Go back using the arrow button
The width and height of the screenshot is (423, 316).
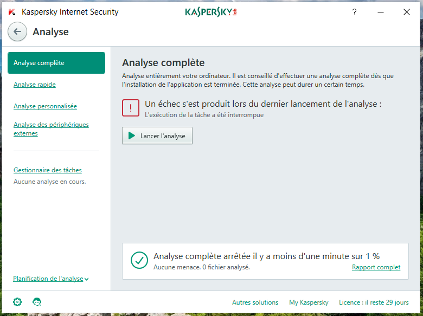(17, 31)
